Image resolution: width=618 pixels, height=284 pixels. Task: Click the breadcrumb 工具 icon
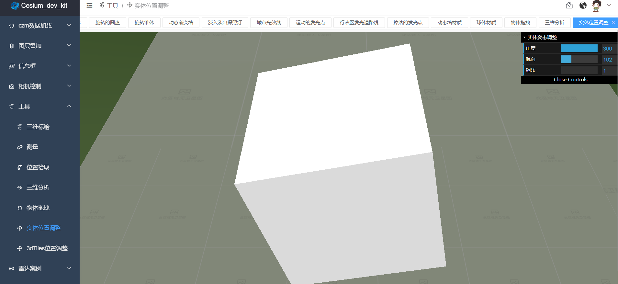pos(102,5)
